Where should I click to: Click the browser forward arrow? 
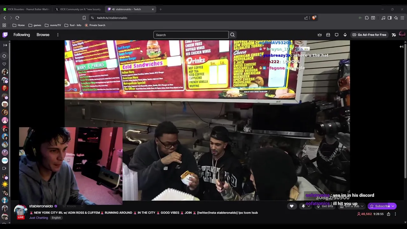tap(10, 18)
